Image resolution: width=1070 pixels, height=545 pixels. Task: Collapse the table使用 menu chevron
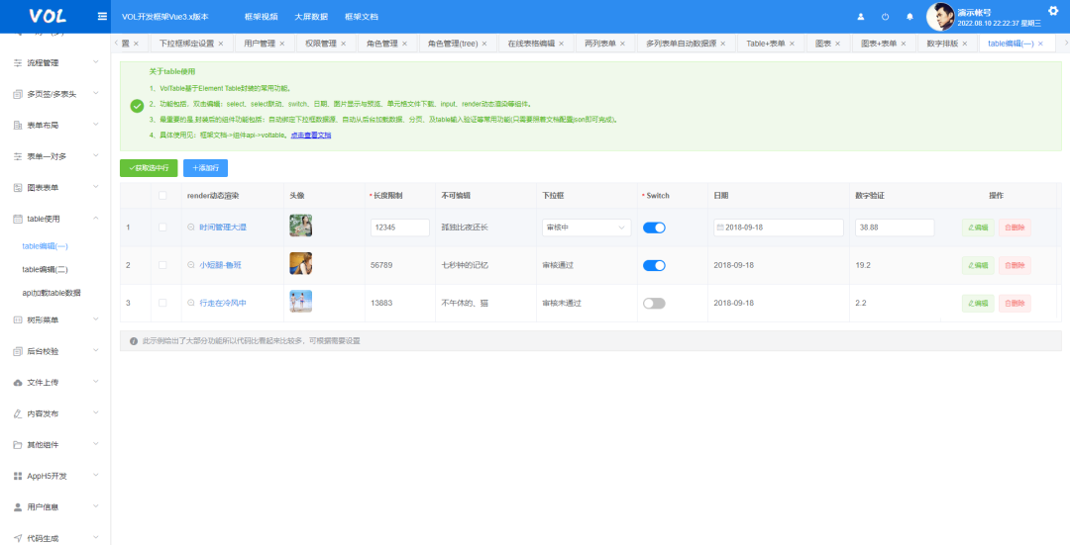pyautogui.click(x=95, y=218)
